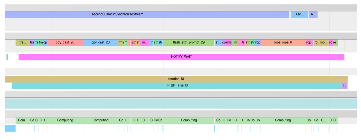Select the small teal block left of NOTIFY_WAIT
The width and height of the screenshot is (361, 140).
tap(7, 57)
